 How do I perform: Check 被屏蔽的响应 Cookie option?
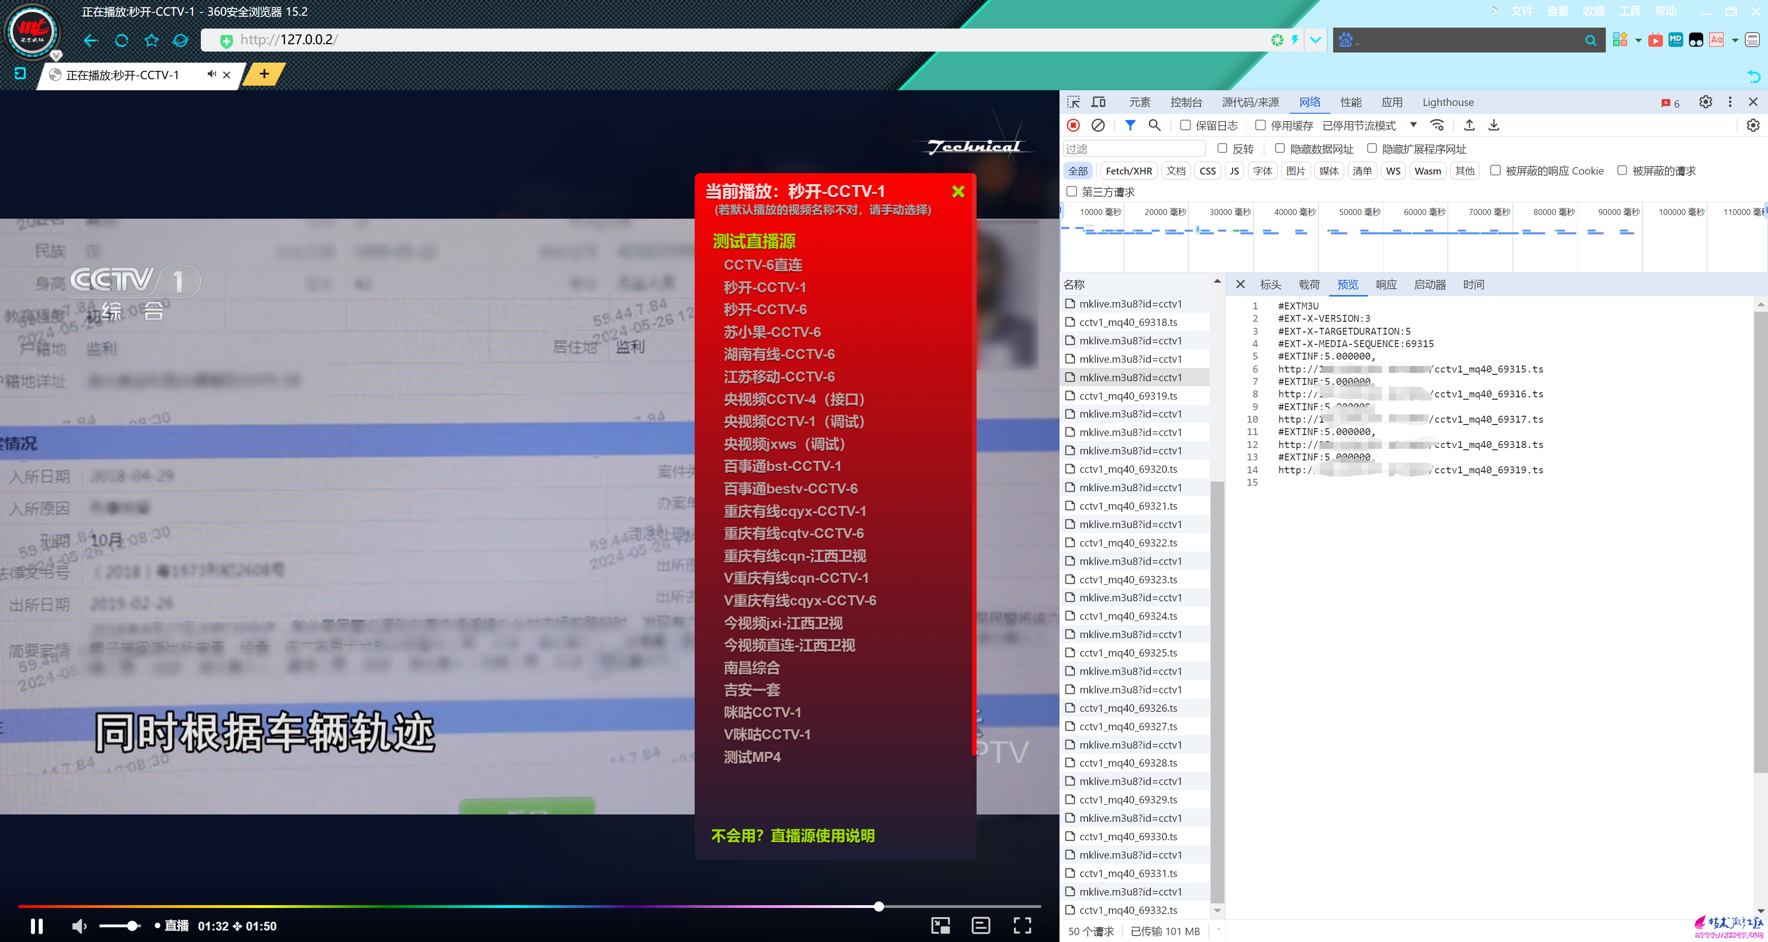[1495, 170]
